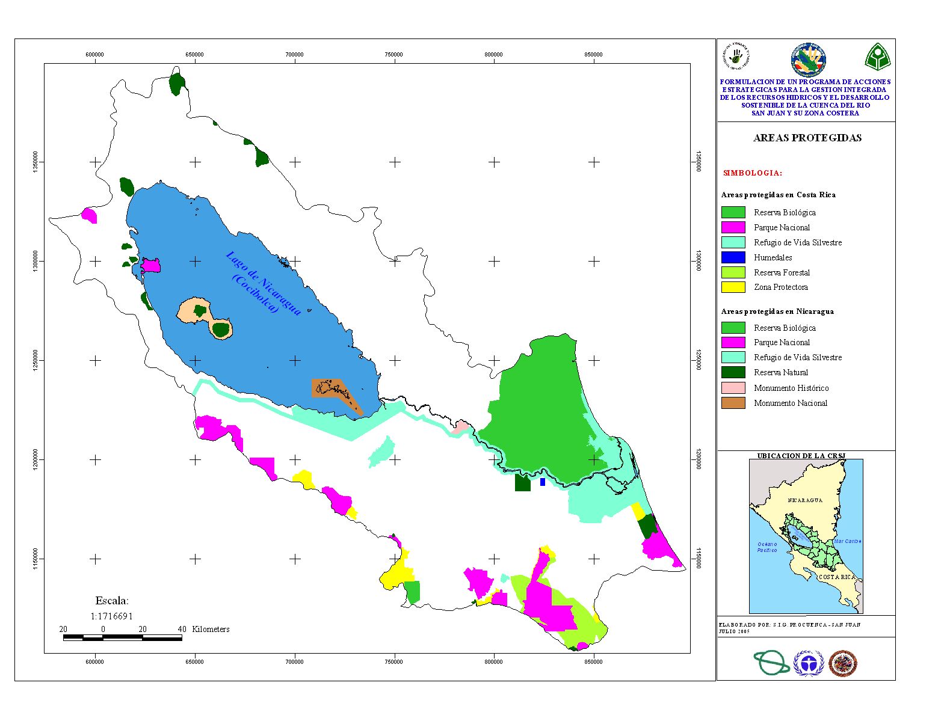Click the Mar Caribe label on inset map
The height and width of the screenshot is (727, 944).
(x=847, y=541)
